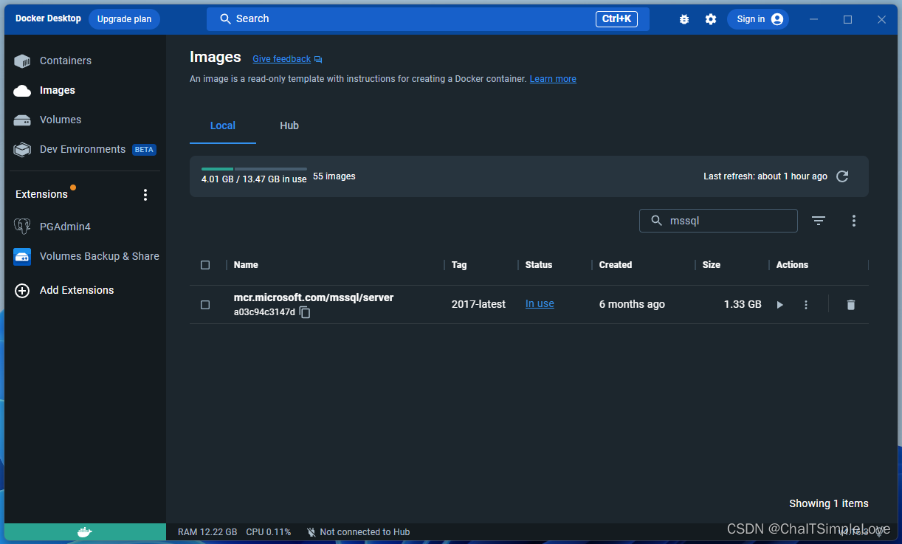Click the RAM 12.22 GB status
The image size is (902, 544).
(x=207, y=532)
